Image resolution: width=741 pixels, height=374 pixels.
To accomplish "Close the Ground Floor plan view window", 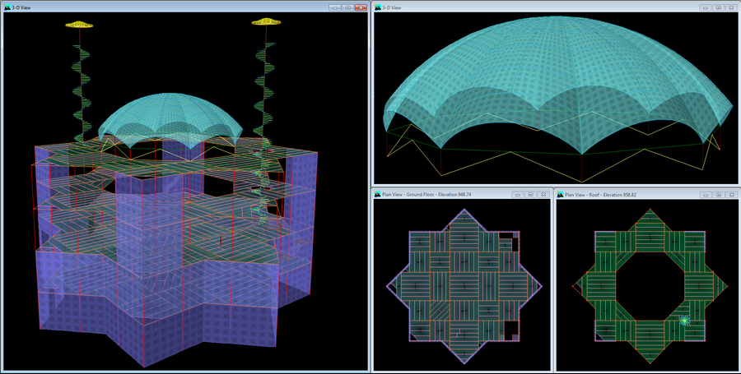I will (x=543, y=195).
